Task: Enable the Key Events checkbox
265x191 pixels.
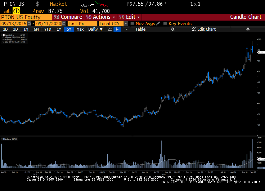Action: 165,23
